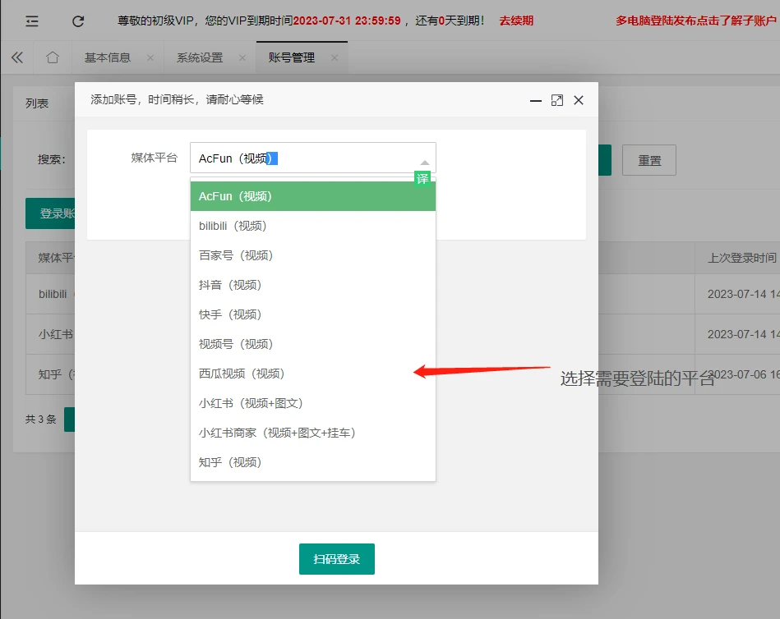
Task: Select 西瓜视频（视频） option
Action: [x=313, y=374]
